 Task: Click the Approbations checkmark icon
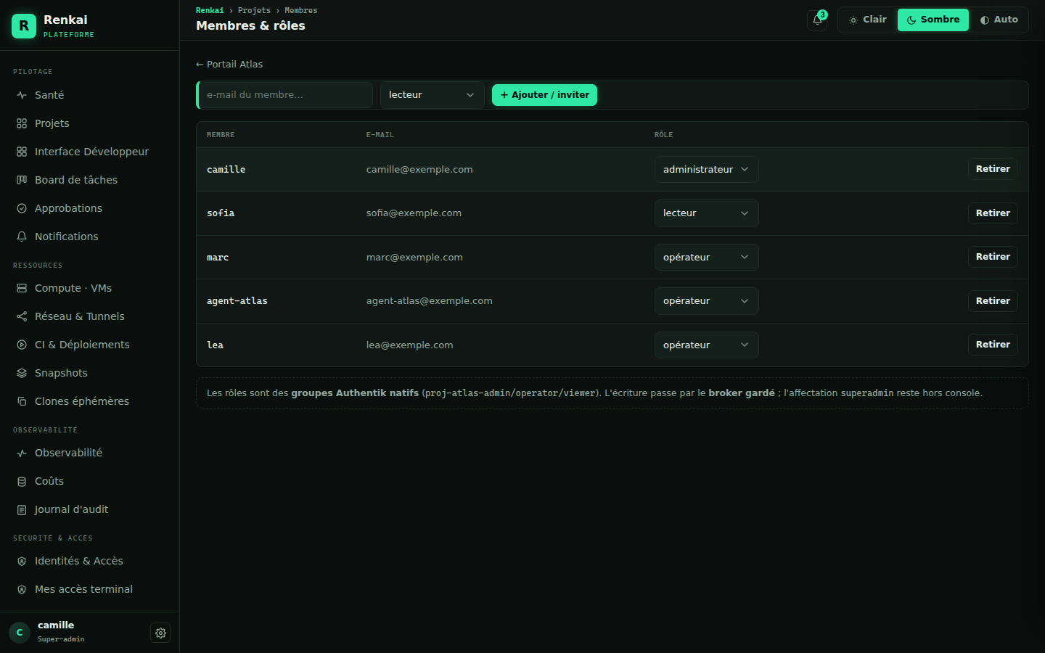click(x=22, y=208)
